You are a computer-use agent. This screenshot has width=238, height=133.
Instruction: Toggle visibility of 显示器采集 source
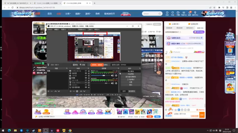coord(86,87)
